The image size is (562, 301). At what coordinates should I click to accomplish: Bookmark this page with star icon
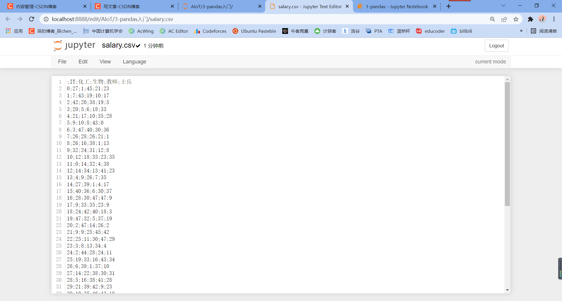[x=516, y=19]
